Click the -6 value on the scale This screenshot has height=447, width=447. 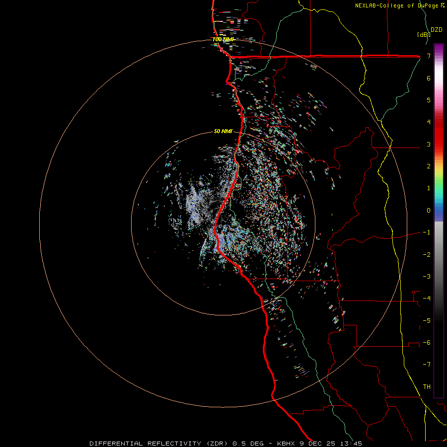(x=427, y=342)
